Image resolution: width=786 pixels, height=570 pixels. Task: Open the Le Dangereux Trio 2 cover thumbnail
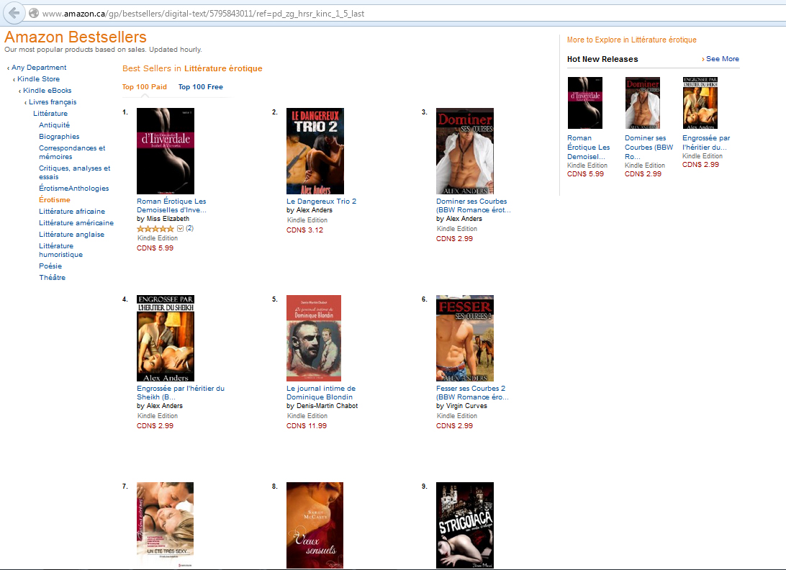click(x=315, y=151)
